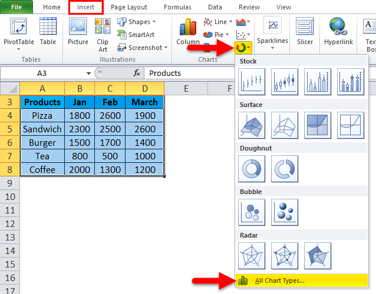This screenshot has width=376, height=294.
Task: Select the Wireframe Contour chart
Action: coord(351,125)
